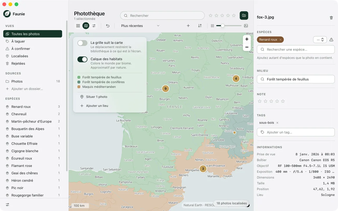
Task: Click the species warning triangle icon
Action: tap(331, 40)
